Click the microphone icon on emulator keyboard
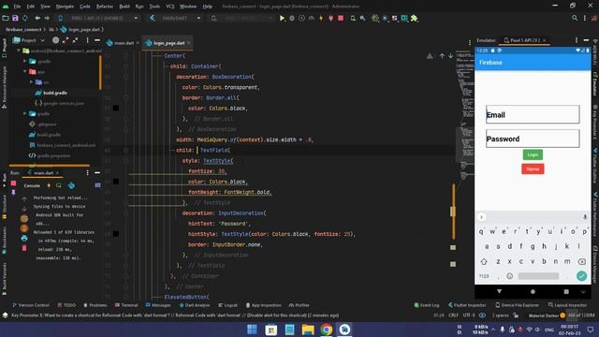The width and height of the screenshot is (599, 337). pyautogui.click(x=585, y=217)
